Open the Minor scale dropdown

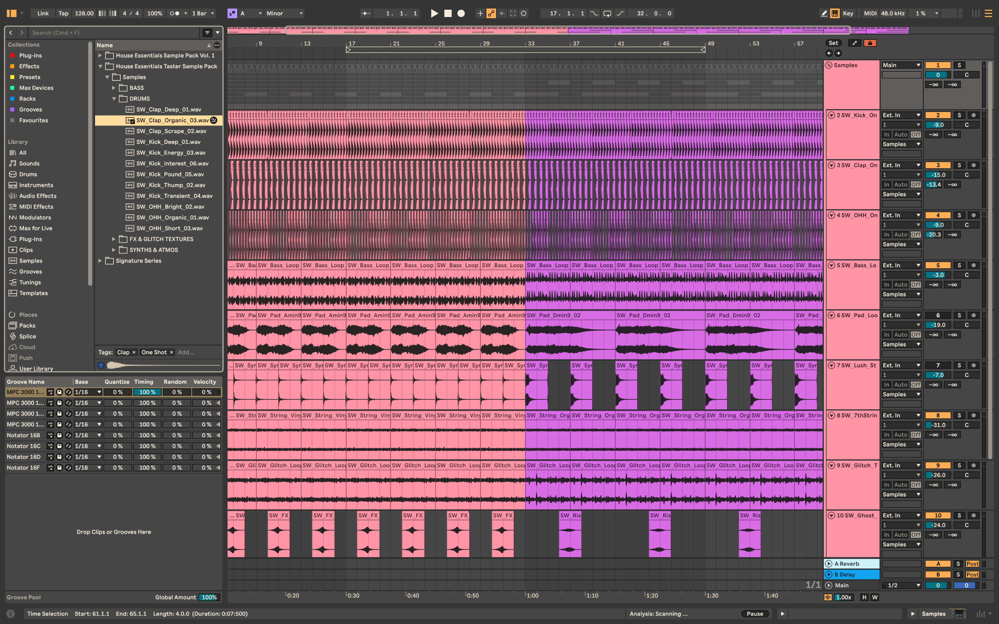(284, 13)
